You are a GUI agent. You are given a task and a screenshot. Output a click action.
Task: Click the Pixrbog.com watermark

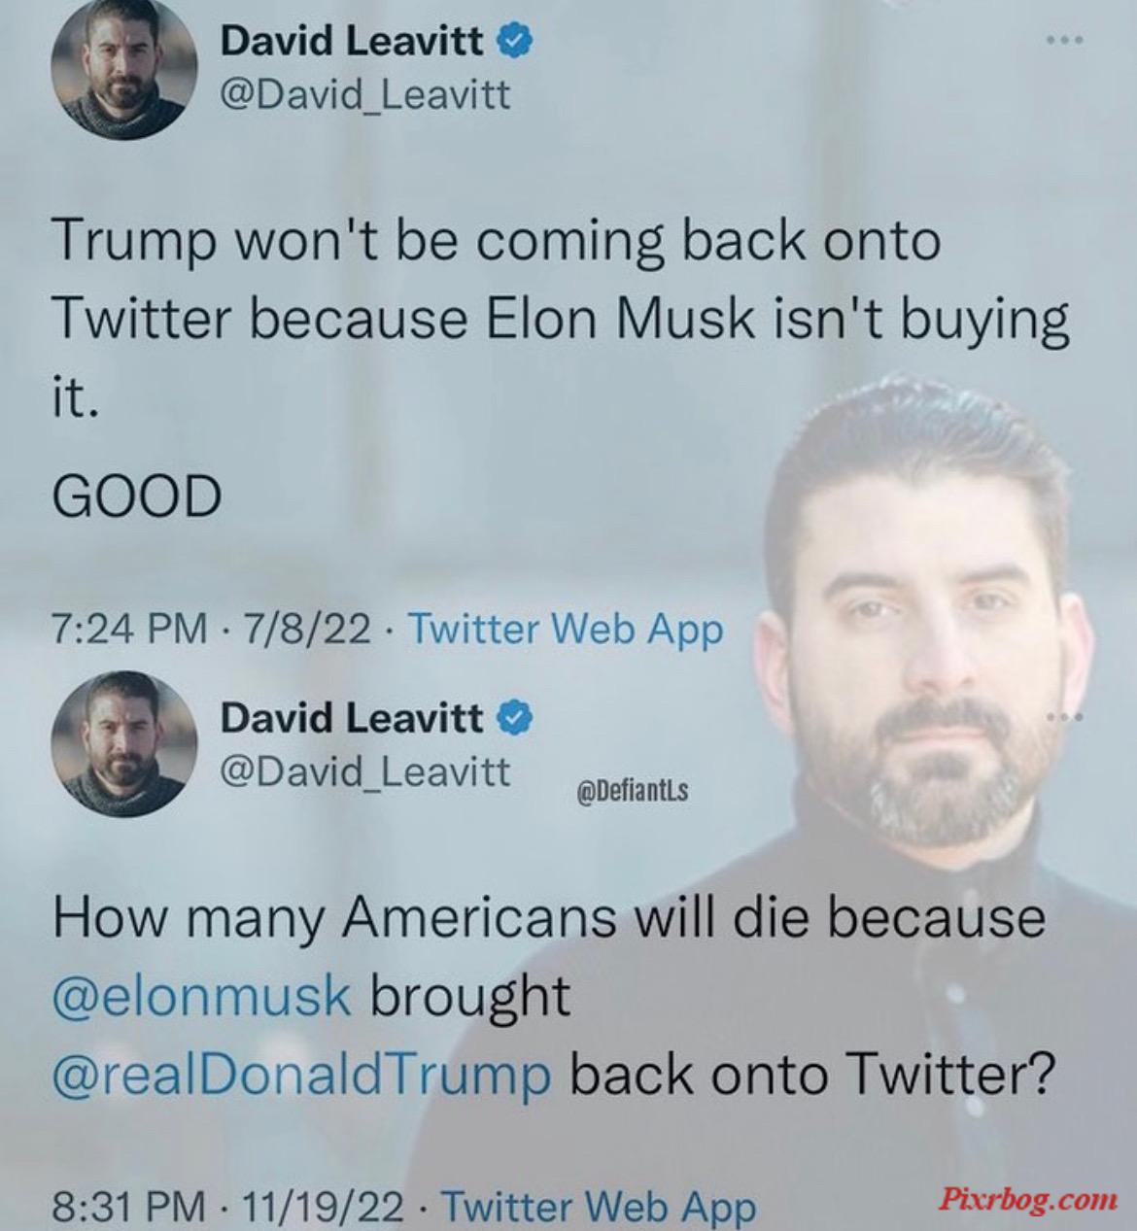[x=1027, y=1198]
